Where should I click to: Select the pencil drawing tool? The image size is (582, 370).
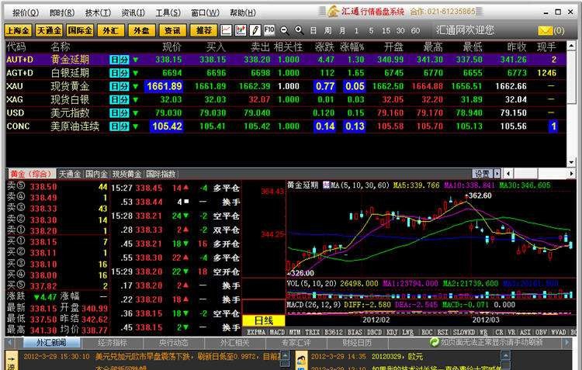tap(255, 30)
